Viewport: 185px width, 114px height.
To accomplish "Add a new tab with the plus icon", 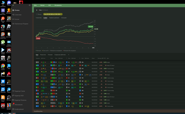I will coord(68,55).
